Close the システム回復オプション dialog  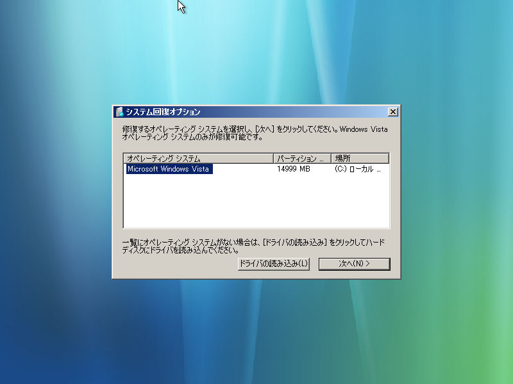pos(392,112)
